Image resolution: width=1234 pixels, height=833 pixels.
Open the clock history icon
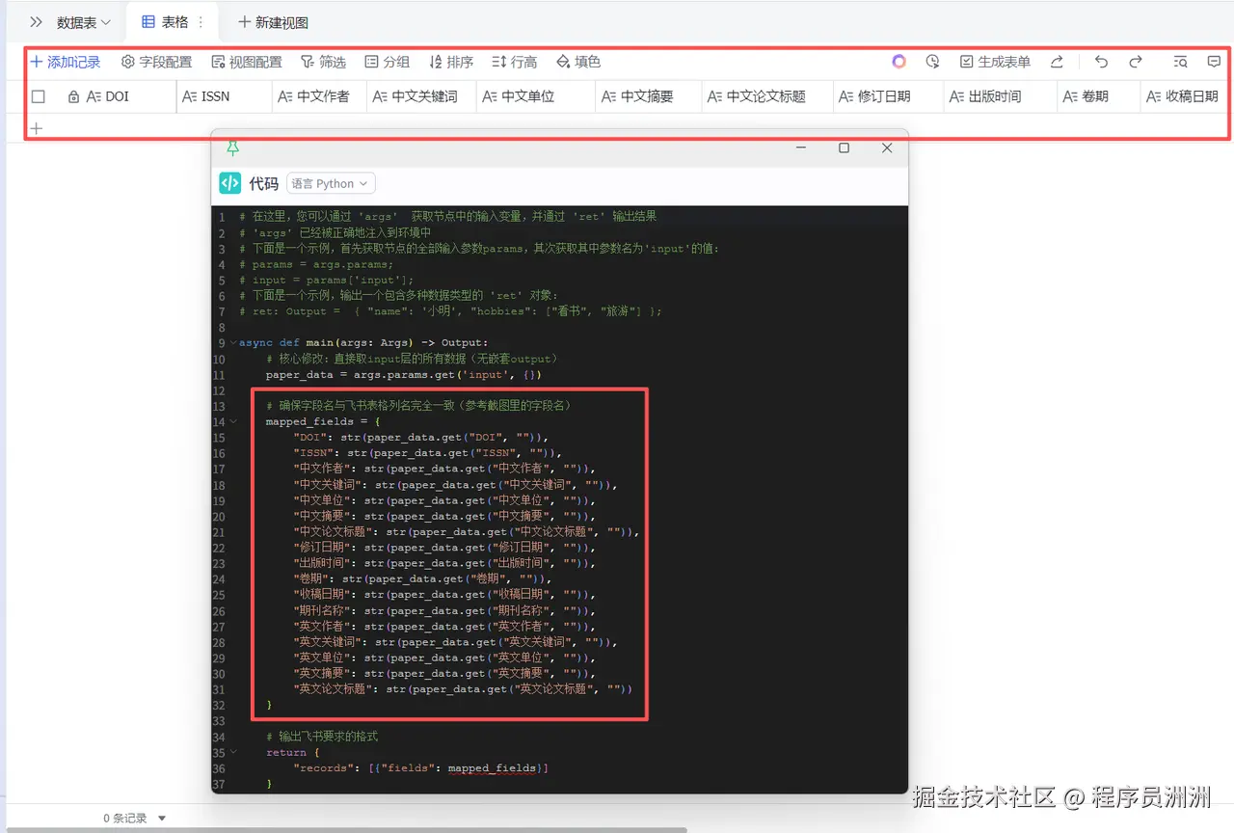pyautogui.click(x=932, y=62)
